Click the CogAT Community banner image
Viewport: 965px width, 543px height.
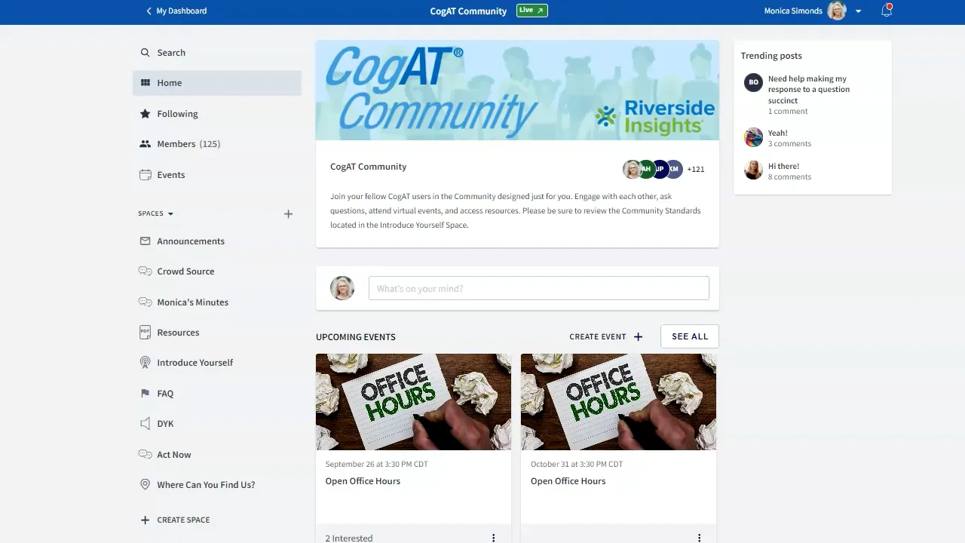click(x=517, y=90)
